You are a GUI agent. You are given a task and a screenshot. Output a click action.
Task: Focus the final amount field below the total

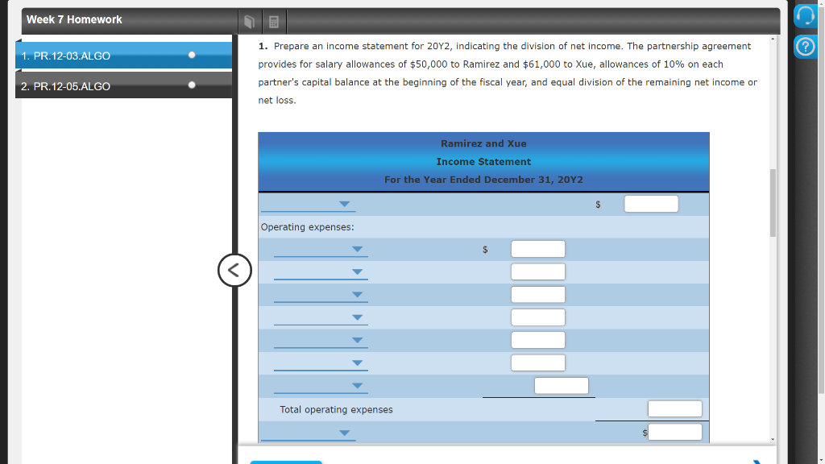[675, 432]
